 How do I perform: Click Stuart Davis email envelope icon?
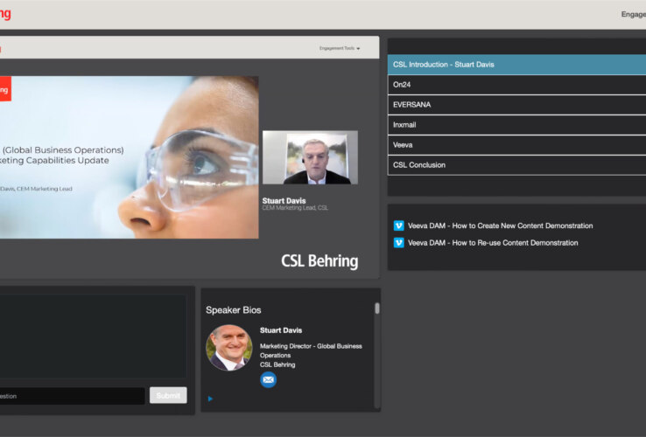pyautogui.click(x=268, y=380)
